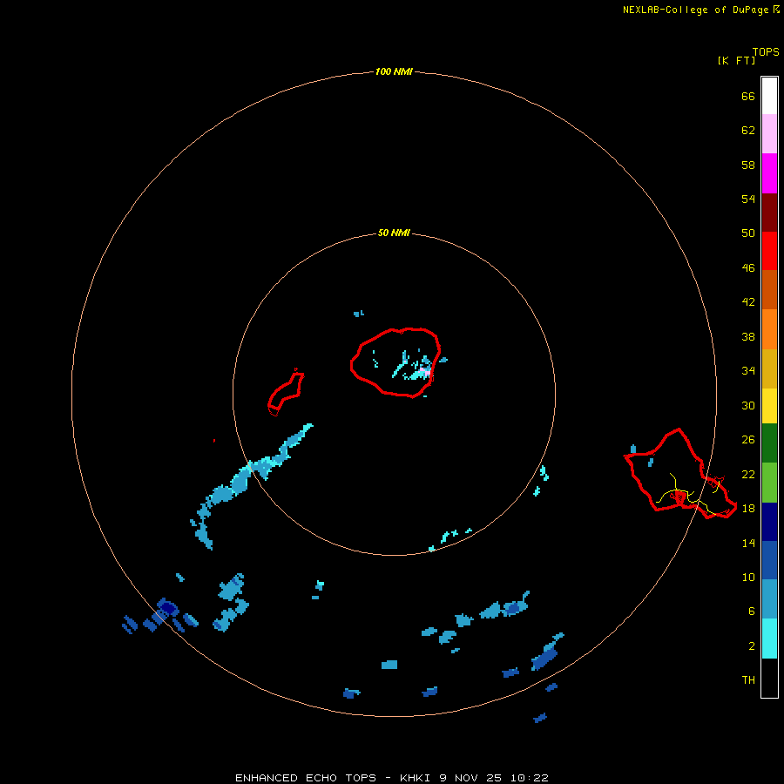Click the legend label 'TH'
Viewport: 784px width, 784px height.
(748, 679)
